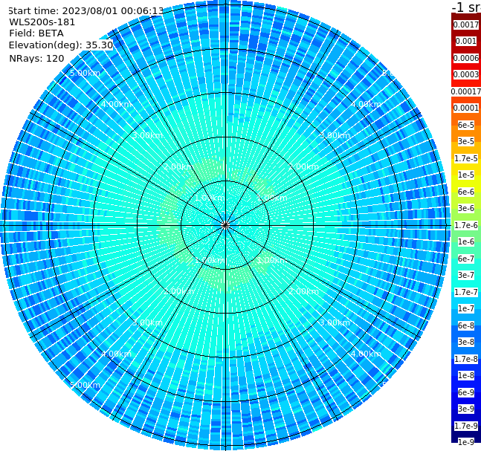Select the WLS200s-181 instrument label
Screen dimensions: 481x451
42,22
